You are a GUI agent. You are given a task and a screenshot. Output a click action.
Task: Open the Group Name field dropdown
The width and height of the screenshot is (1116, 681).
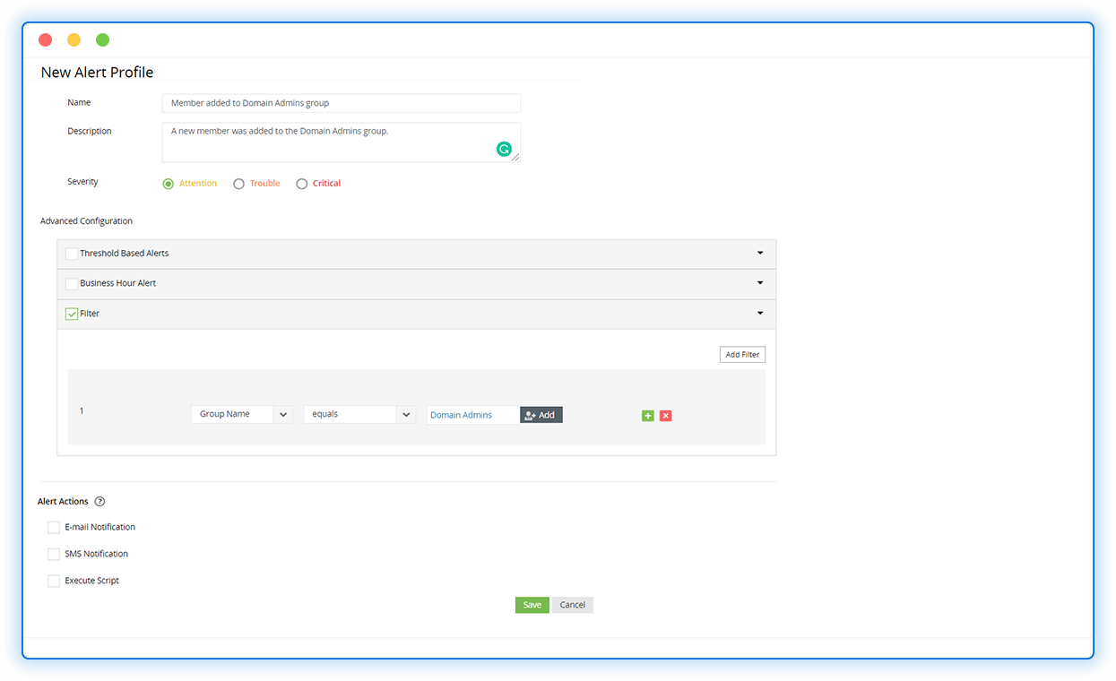[x=283, y=413]
